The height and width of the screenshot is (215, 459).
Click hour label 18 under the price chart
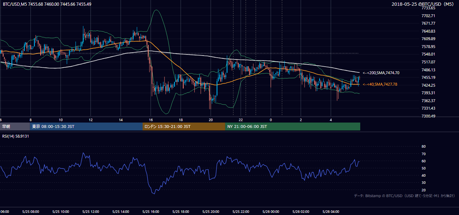(x=181, y=120)
